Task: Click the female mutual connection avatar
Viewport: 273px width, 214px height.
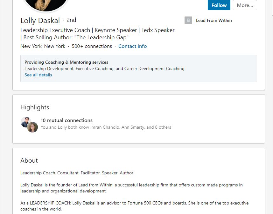Action: [x=32, y=127]
